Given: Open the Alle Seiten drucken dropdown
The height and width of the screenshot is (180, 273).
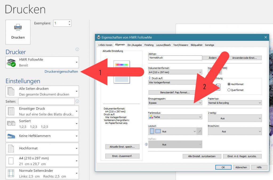Looking at the screenshot, I should [42, 91].
